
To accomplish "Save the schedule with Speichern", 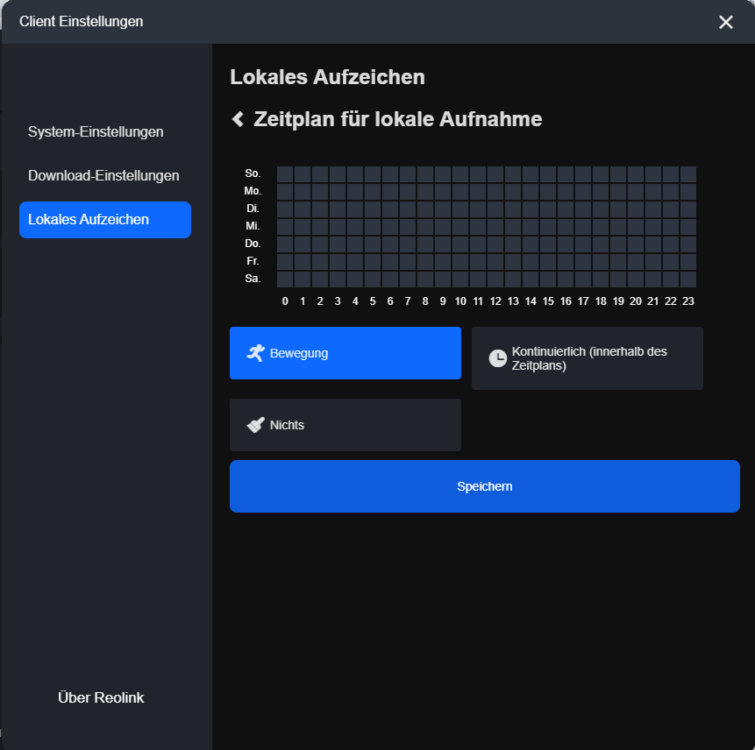I will click(x=484, y=486).
